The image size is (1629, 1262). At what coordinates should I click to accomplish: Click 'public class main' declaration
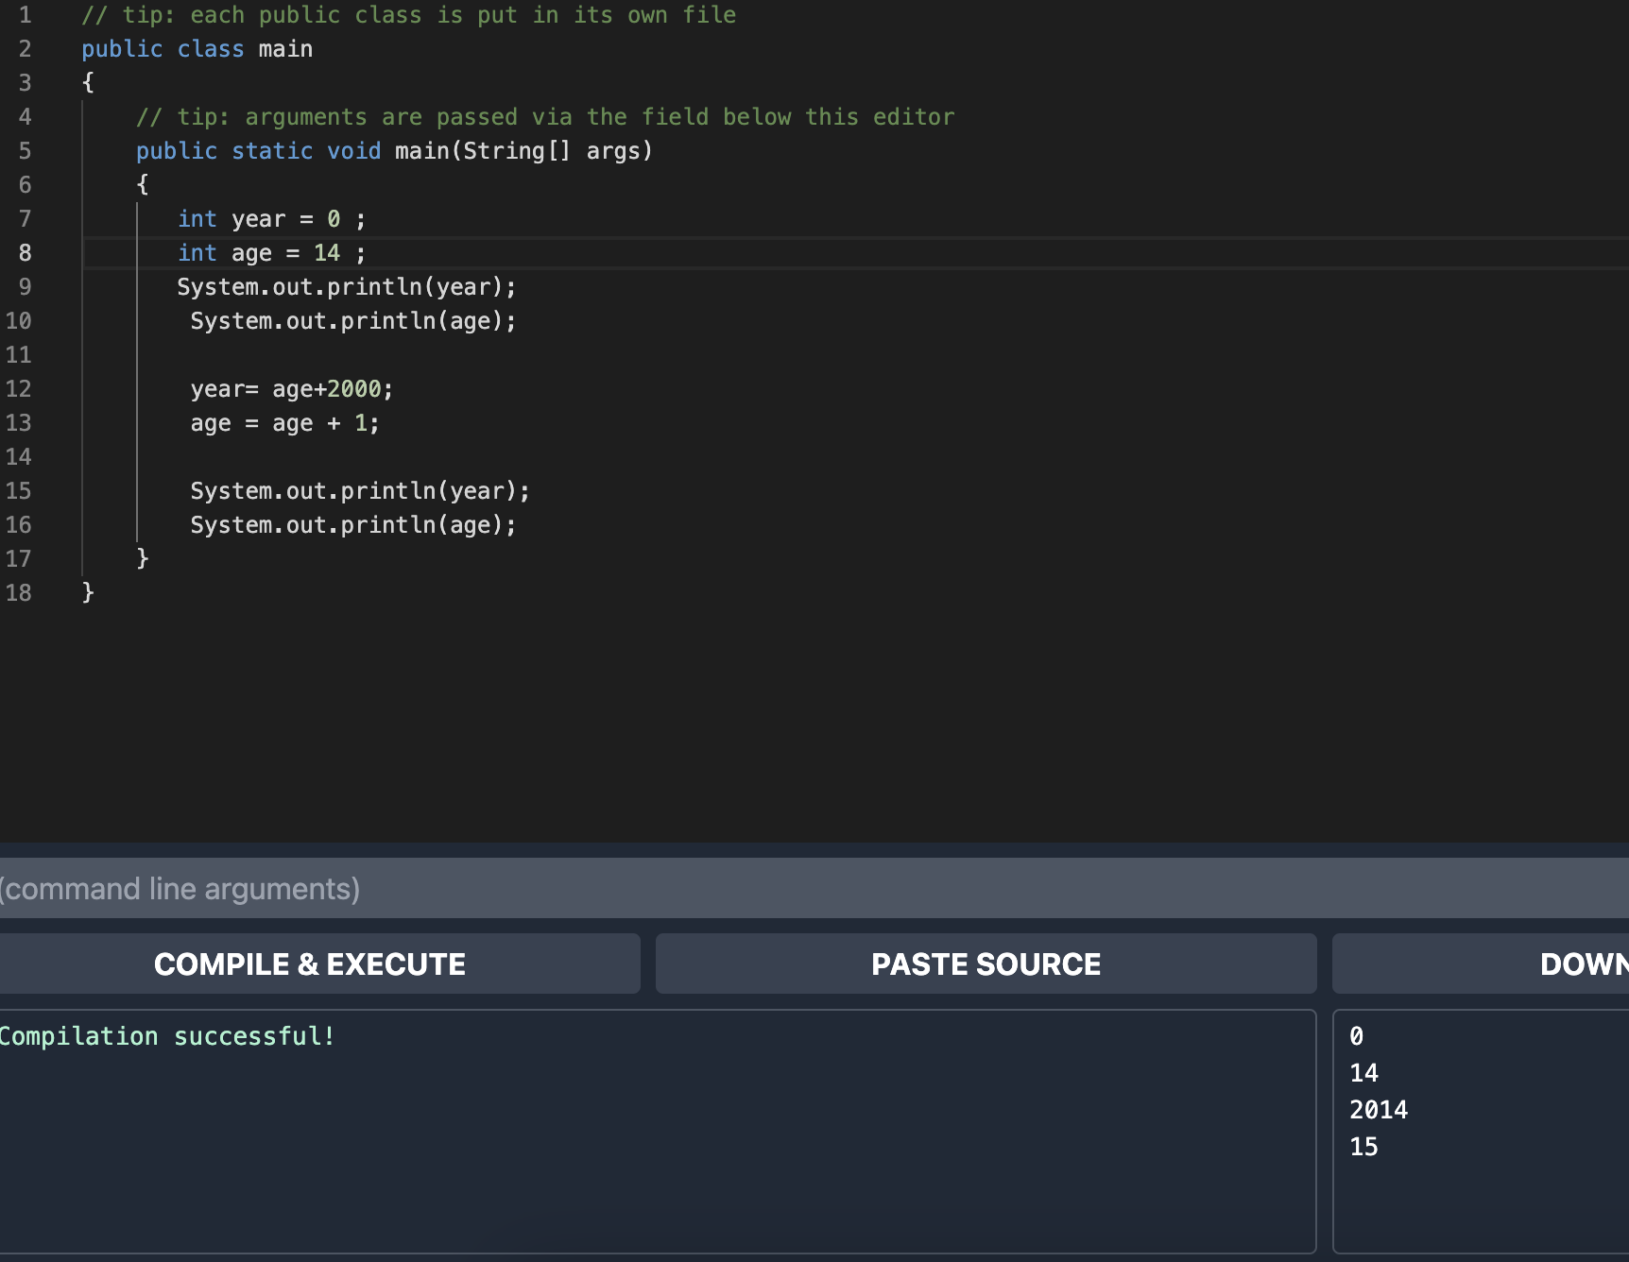pos(197,49)
